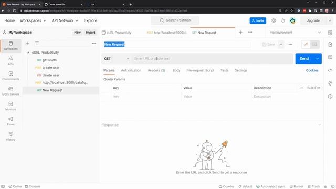The height and width of the screenshot is (189, 336).
Task: Click the New button in My Workspace
Action: [x=77, y=33]
